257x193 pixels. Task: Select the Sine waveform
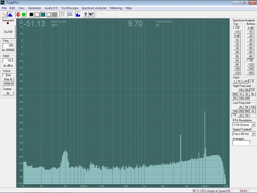point(8,75)
